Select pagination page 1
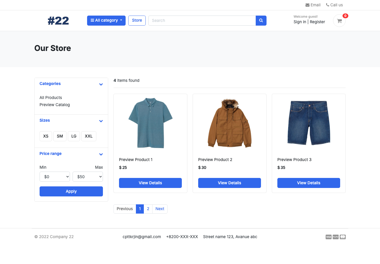 click(140, 209)
